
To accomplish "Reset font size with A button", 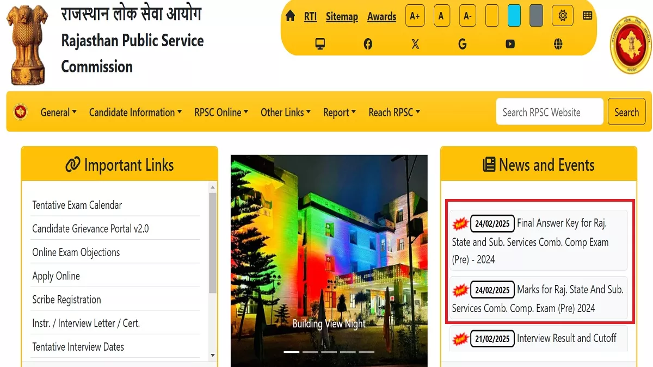I will tap(441, 16).
